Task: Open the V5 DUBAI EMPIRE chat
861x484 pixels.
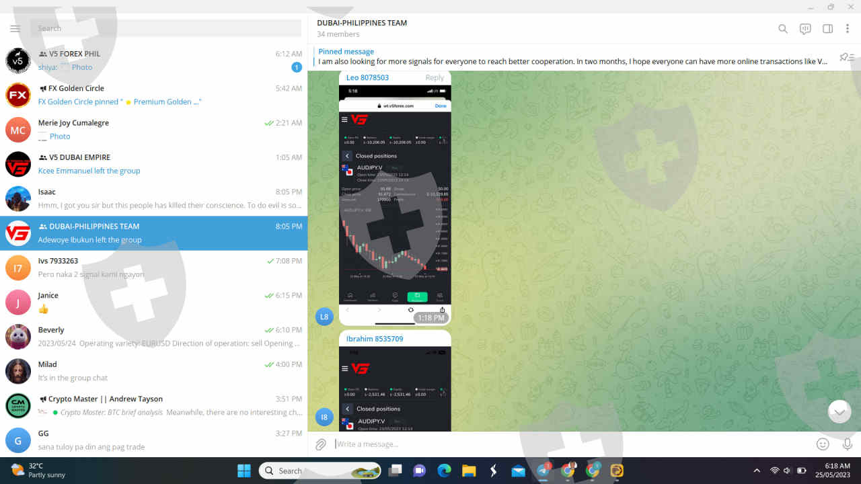Action: click(x=153, y=164)
